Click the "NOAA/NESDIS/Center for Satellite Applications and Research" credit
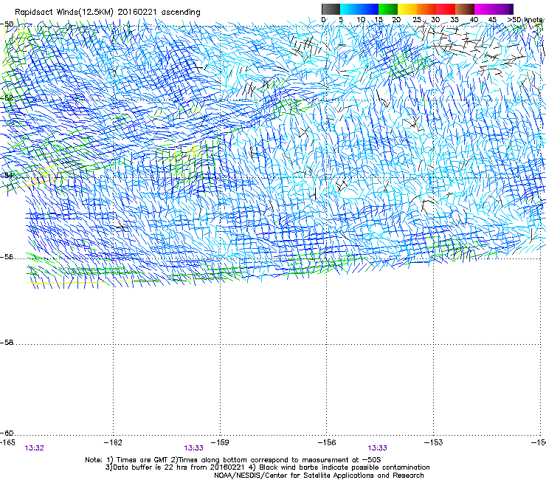Image resolution: width=546 pixels, height=480 pixels. 319,476
